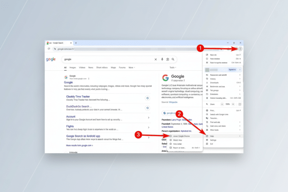Viewport: 288px width, 192px height.
Task: Reload the page with the refresh icon
Action: [x=49, y=49]
